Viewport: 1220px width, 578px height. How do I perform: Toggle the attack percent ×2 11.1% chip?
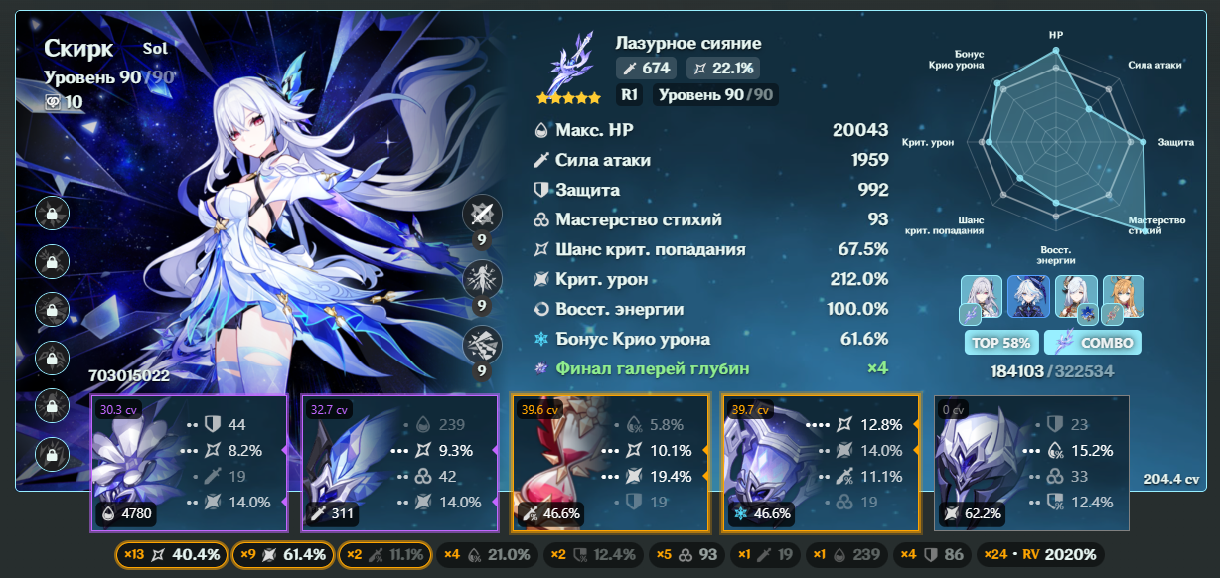(x=385, y=555)
